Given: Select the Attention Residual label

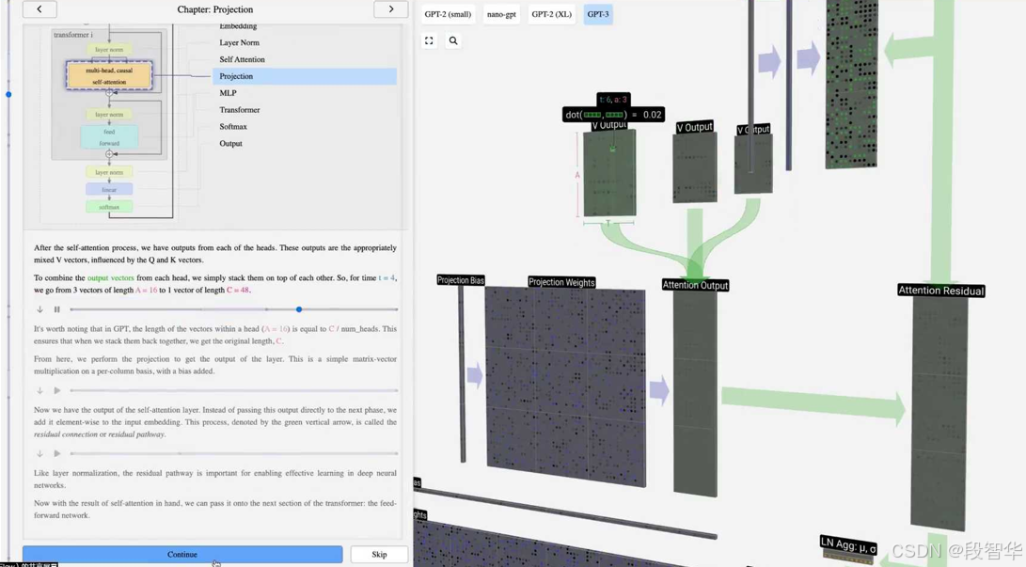Looking at the screenshot, I should (x=941, y=291).
